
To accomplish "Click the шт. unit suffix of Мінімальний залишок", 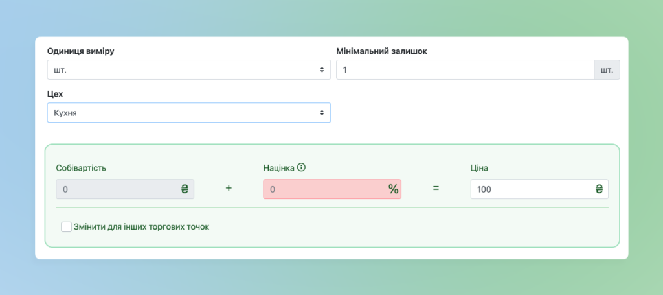I will coord(607,69).
